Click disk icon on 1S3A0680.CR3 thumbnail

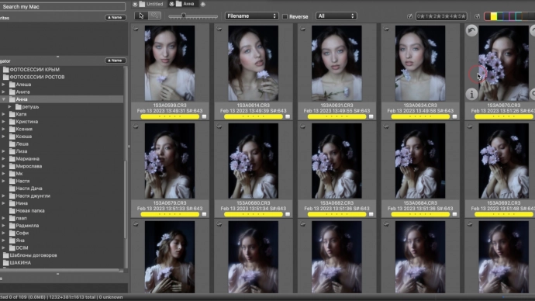219,126
